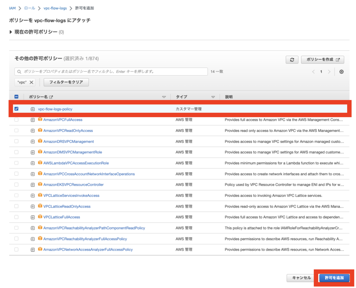Click the previous page arrow in pagination

(313, 72)
